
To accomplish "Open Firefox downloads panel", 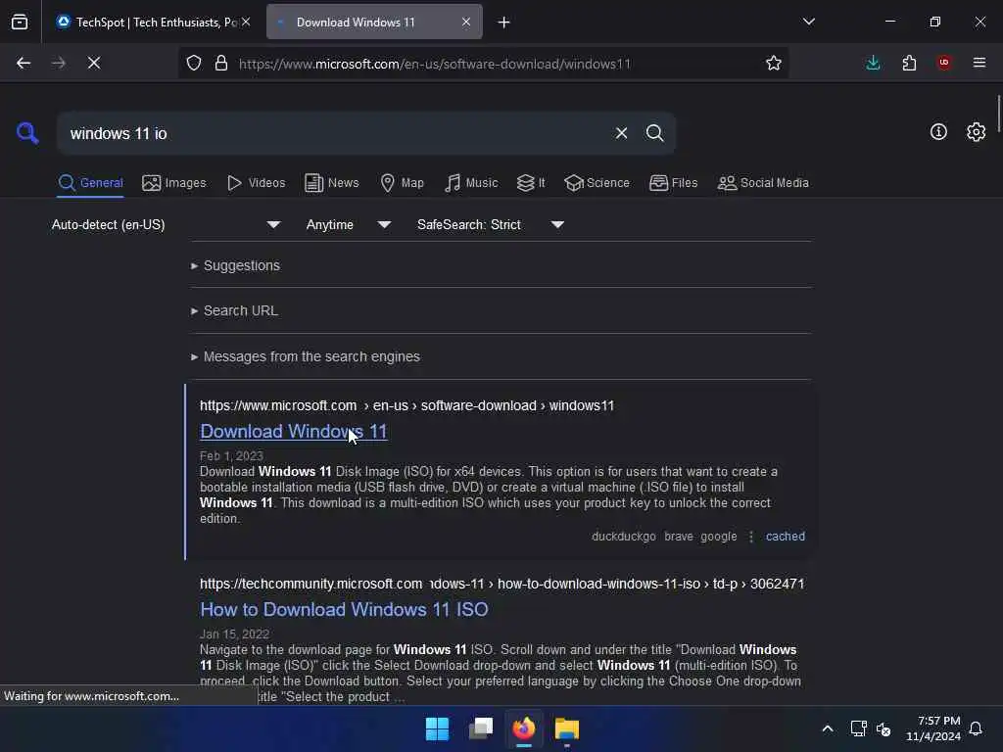I will 873,63.
